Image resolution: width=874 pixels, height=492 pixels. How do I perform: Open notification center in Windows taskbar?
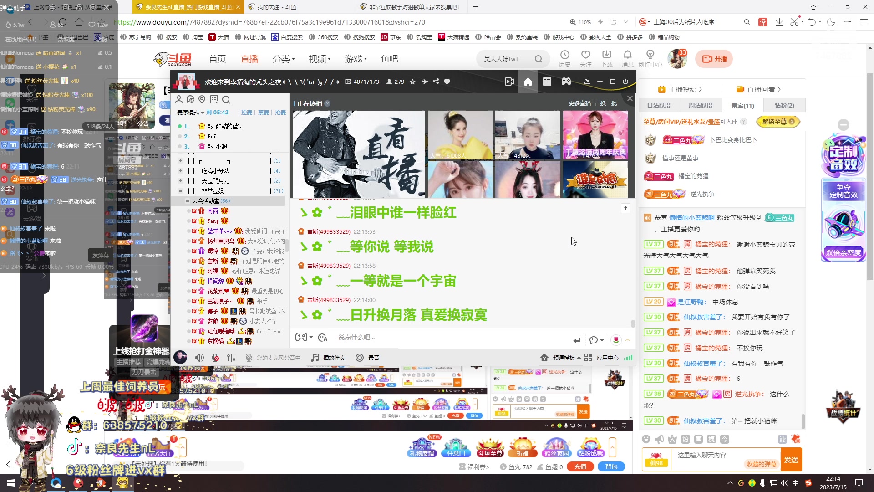pos(859,483)
